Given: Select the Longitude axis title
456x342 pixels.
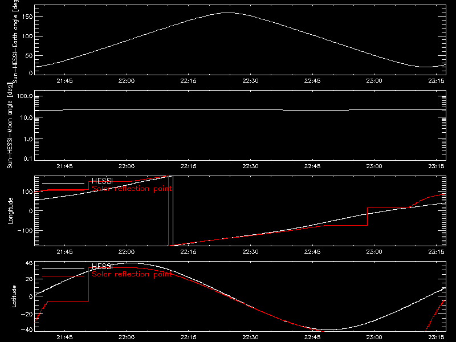Looking at the screenshot, I should pos(10,211).
